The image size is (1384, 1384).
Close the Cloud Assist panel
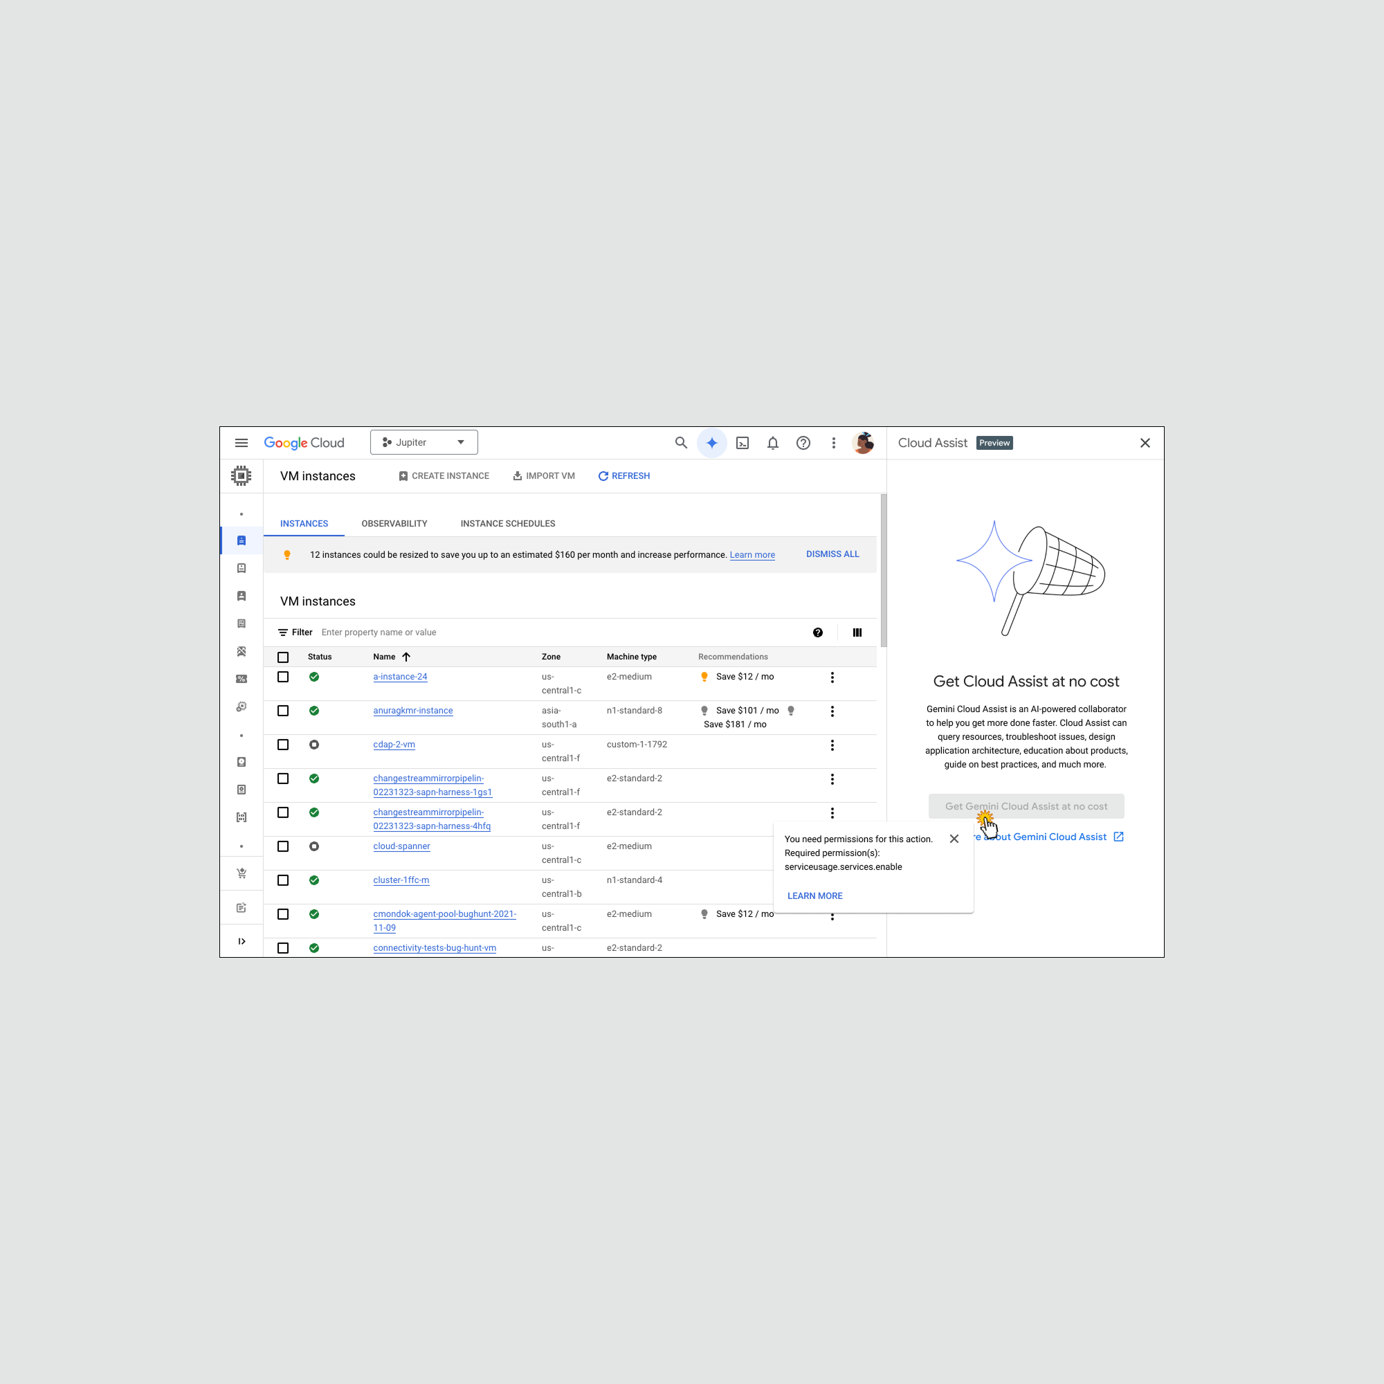[1145, 443]
